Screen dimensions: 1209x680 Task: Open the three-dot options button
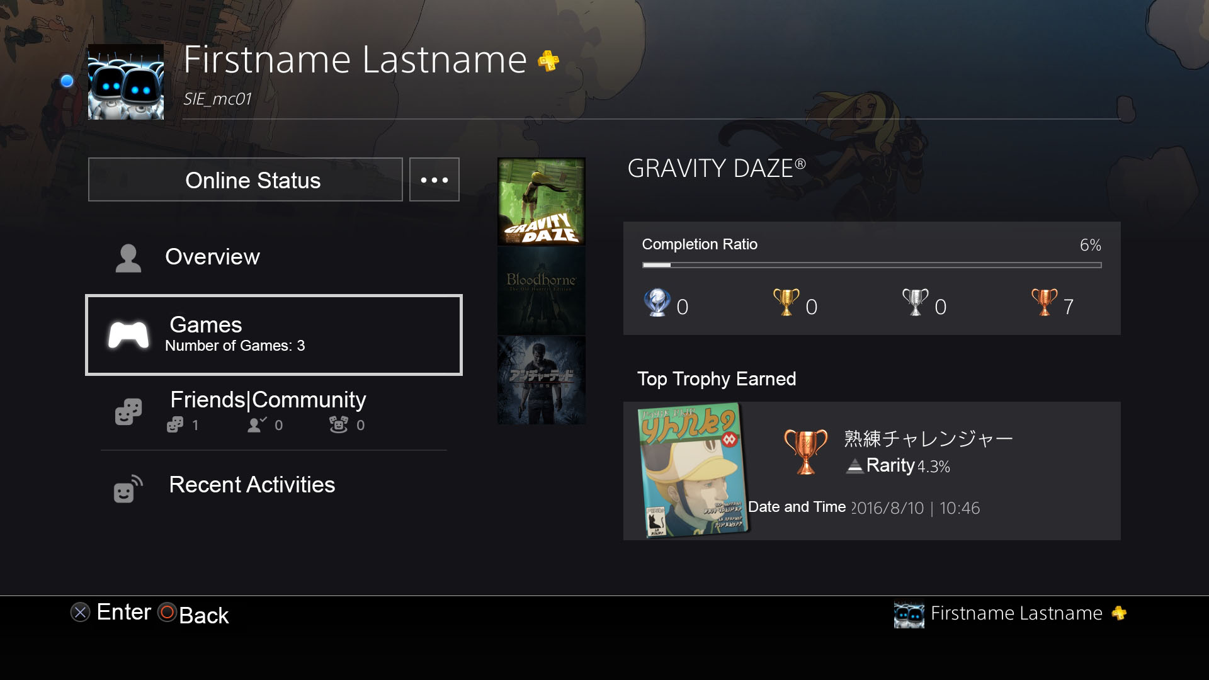tap(434, 179)
